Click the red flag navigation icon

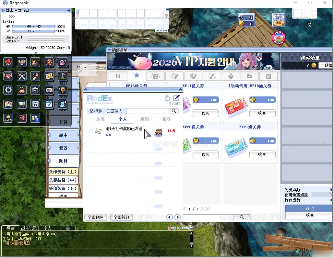tap(63, 76)
